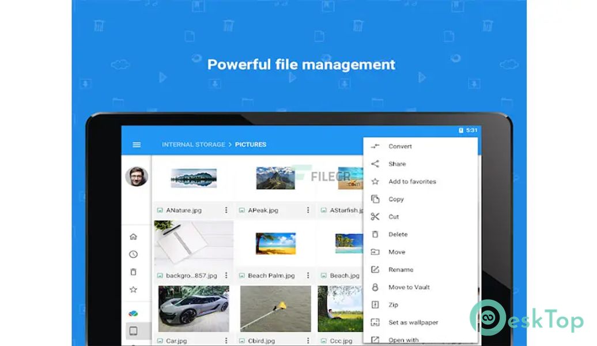Click the Beach Palm.jpg file name
Image resolution: width=597 pixels, height=346 pixels.
(x=271, y=275)
